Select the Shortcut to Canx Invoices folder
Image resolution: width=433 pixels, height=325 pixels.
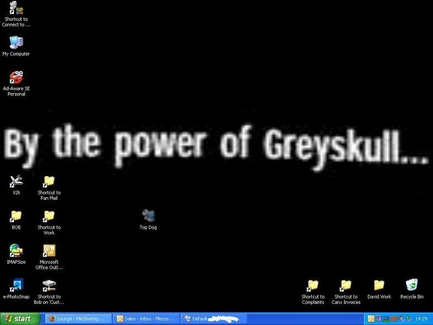click(x=346, y=292)
